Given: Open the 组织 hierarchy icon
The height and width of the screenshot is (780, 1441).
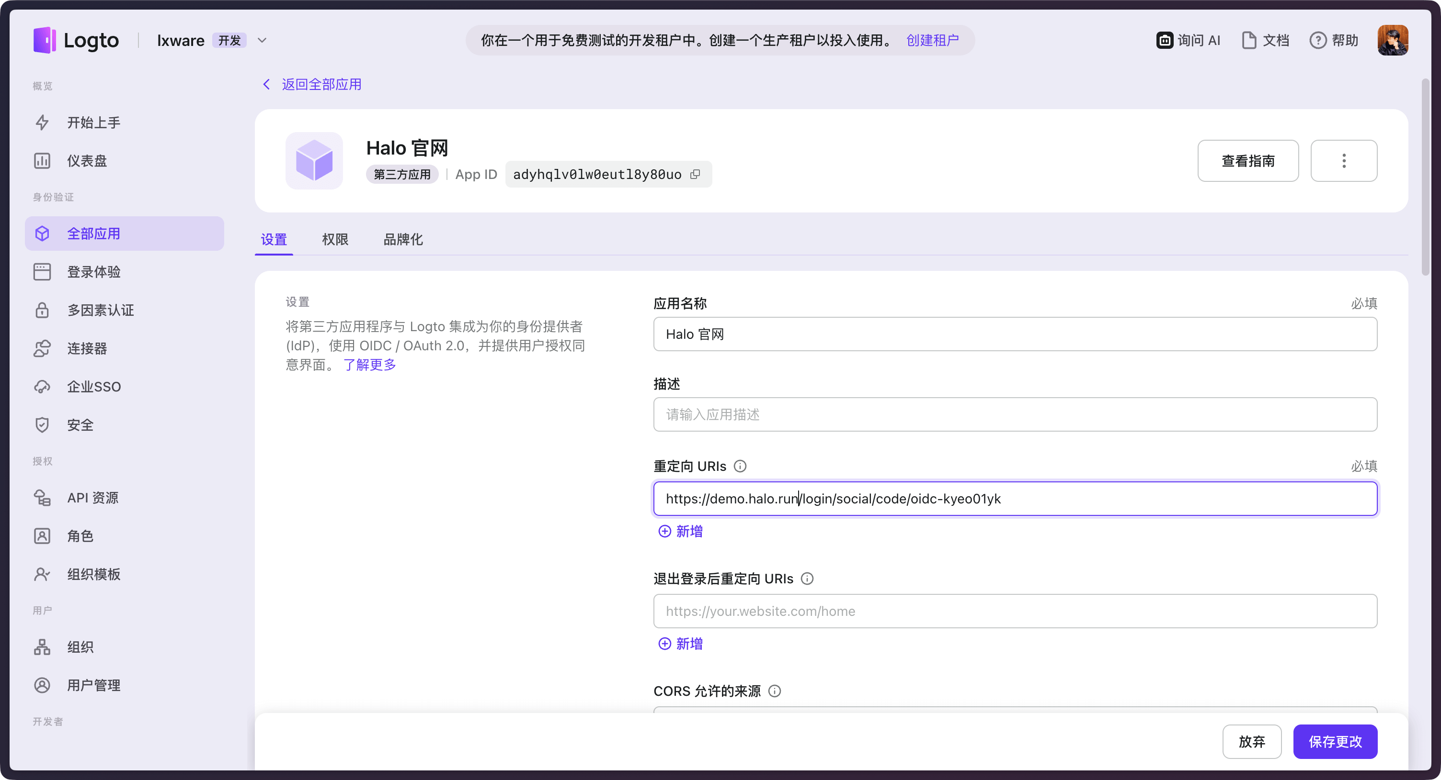Looking at the screenshot, I should (42, 647).
